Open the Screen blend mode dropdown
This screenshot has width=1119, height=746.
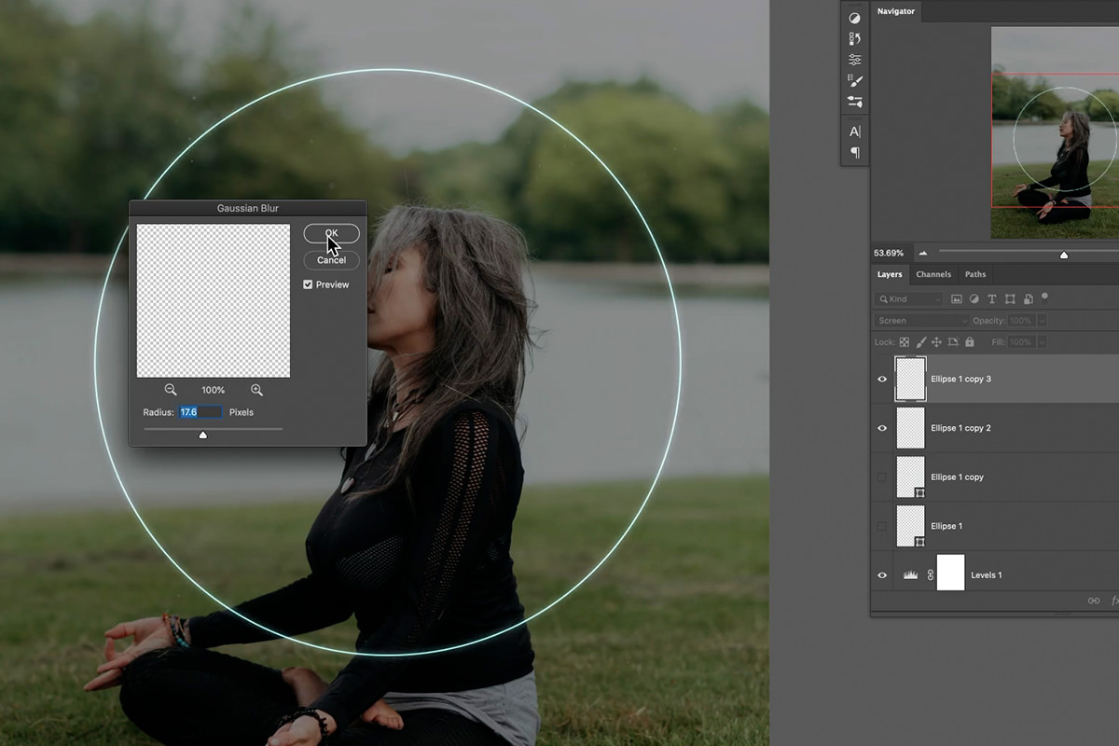tap(919, 320)
